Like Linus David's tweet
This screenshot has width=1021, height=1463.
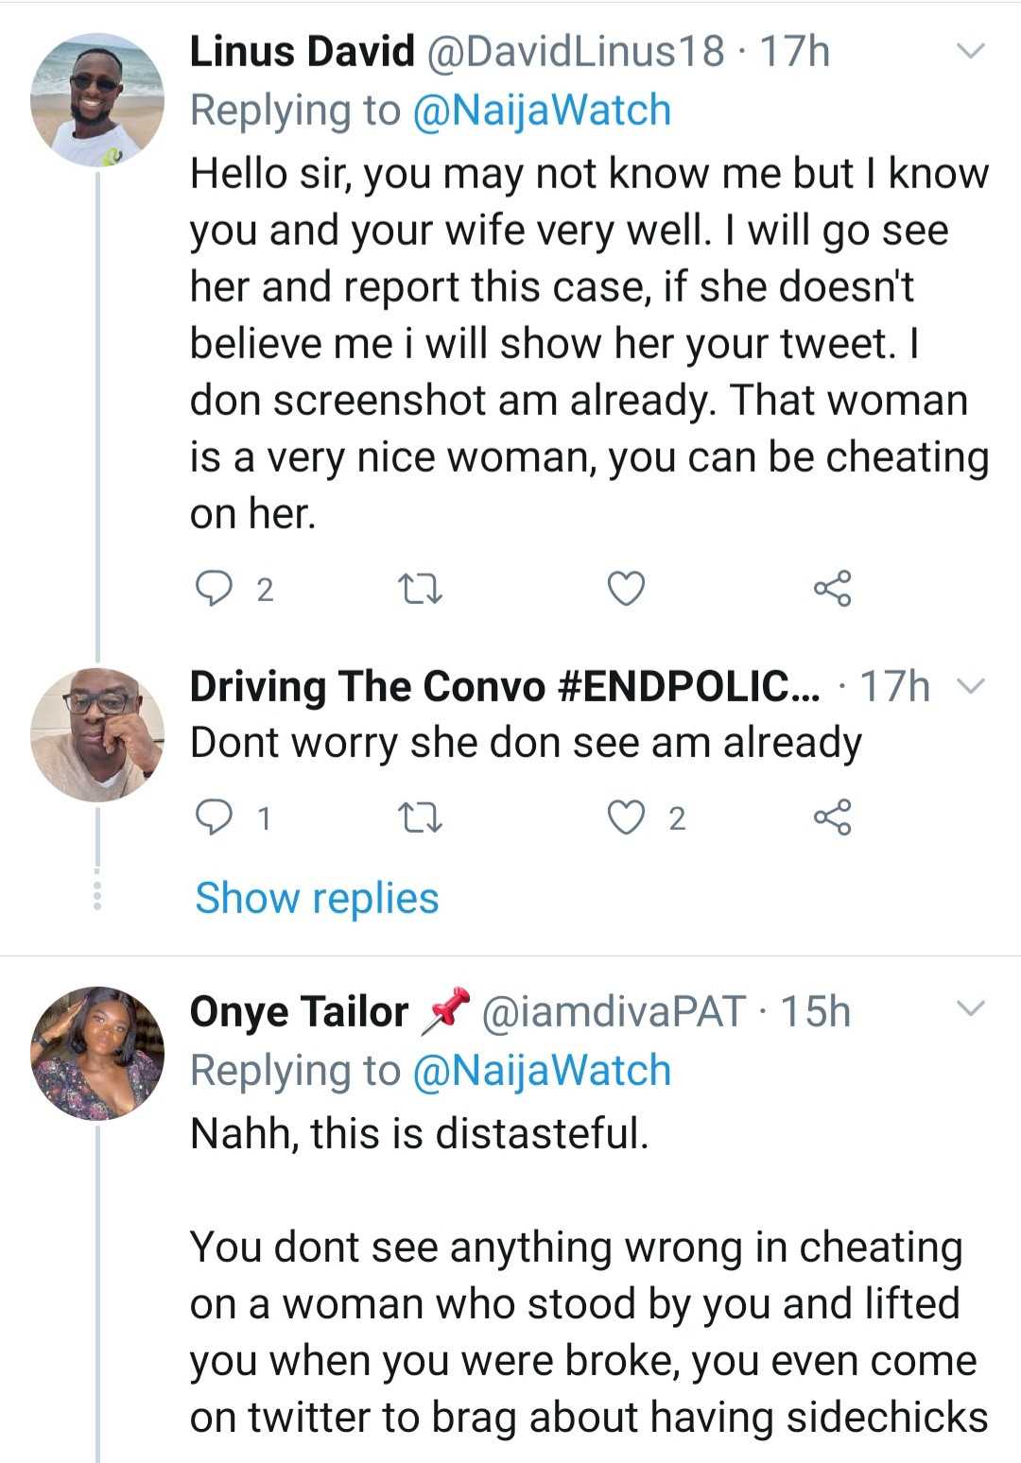[625, 589]
